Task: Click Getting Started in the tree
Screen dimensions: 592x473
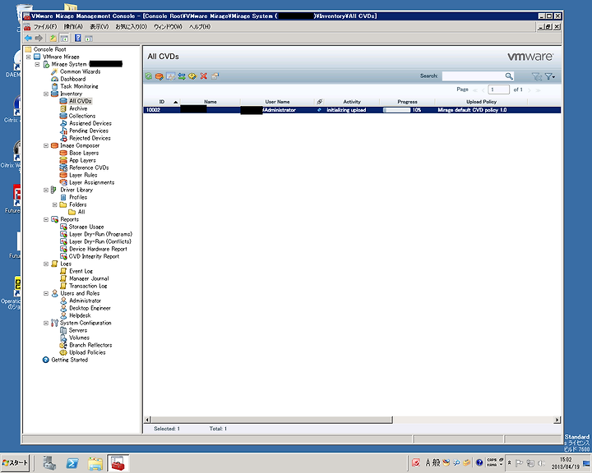Action: [x=69, y=360]
